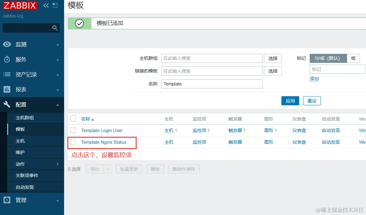Click 自动发现 link for Template Login User row
The height and width of the screenshot is (215, 366).
pos(331,131)
